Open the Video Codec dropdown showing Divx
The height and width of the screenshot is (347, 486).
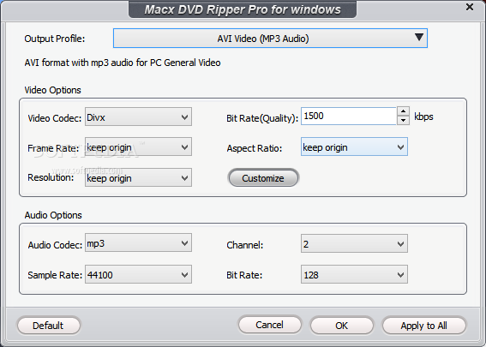(x=138, y=117)
